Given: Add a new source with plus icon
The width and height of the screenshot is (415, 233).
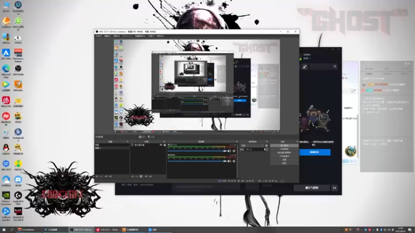Looking at the screenshot, I should click(133, 176).
